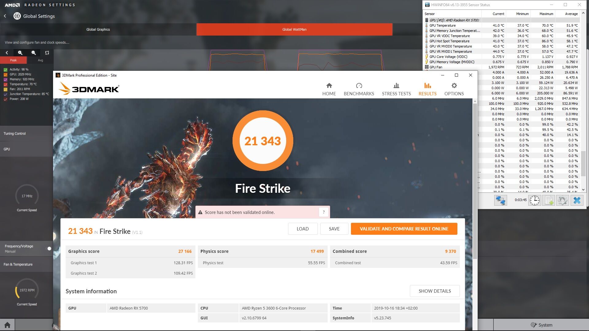Toggle the Memory 920 MHz graph checkbox
589x331 pixels.
point(6,79)
